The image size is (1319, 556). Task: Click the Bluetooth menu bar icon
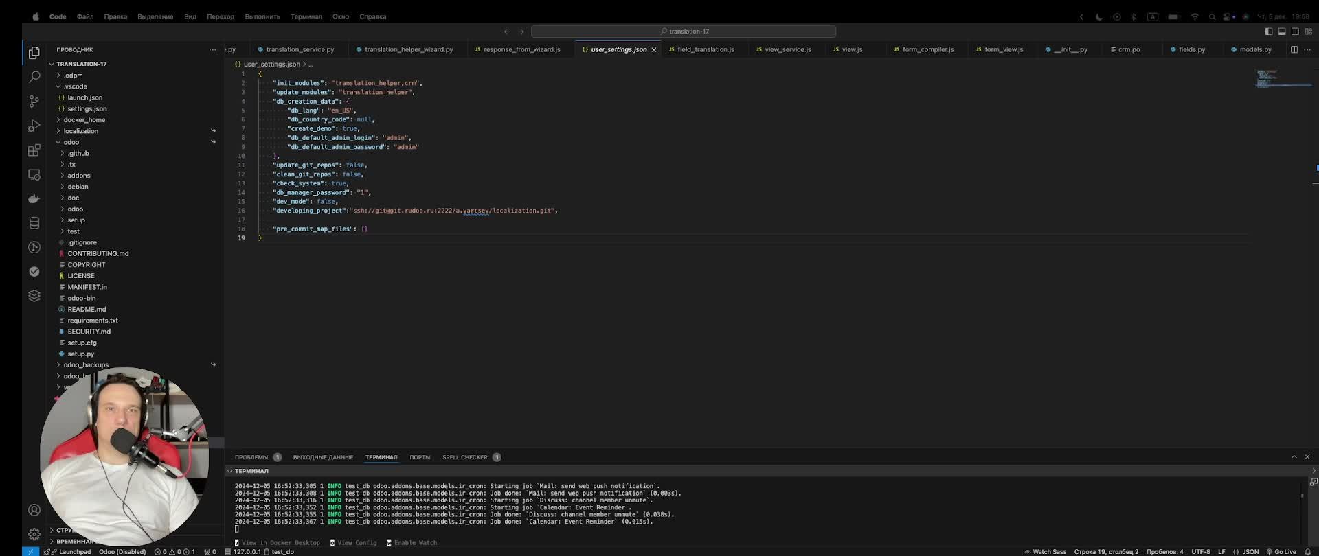click(x=1134, y=16)
